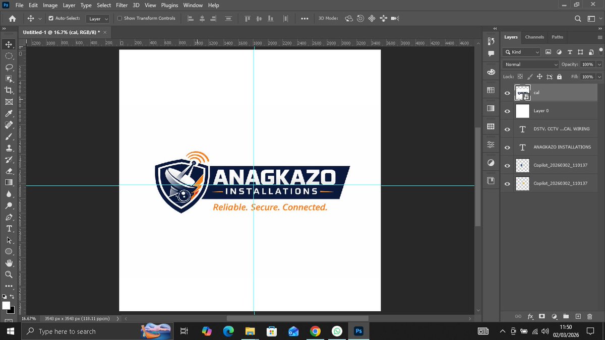This screenshot has width=605, height=340.
Task: Click the background color swatch
Action: tap(12, 310)
